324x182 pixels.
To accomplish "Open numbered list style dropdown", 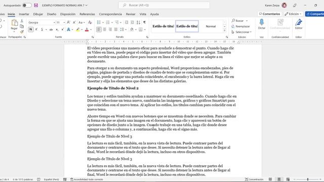I will [x=112, y=22].
